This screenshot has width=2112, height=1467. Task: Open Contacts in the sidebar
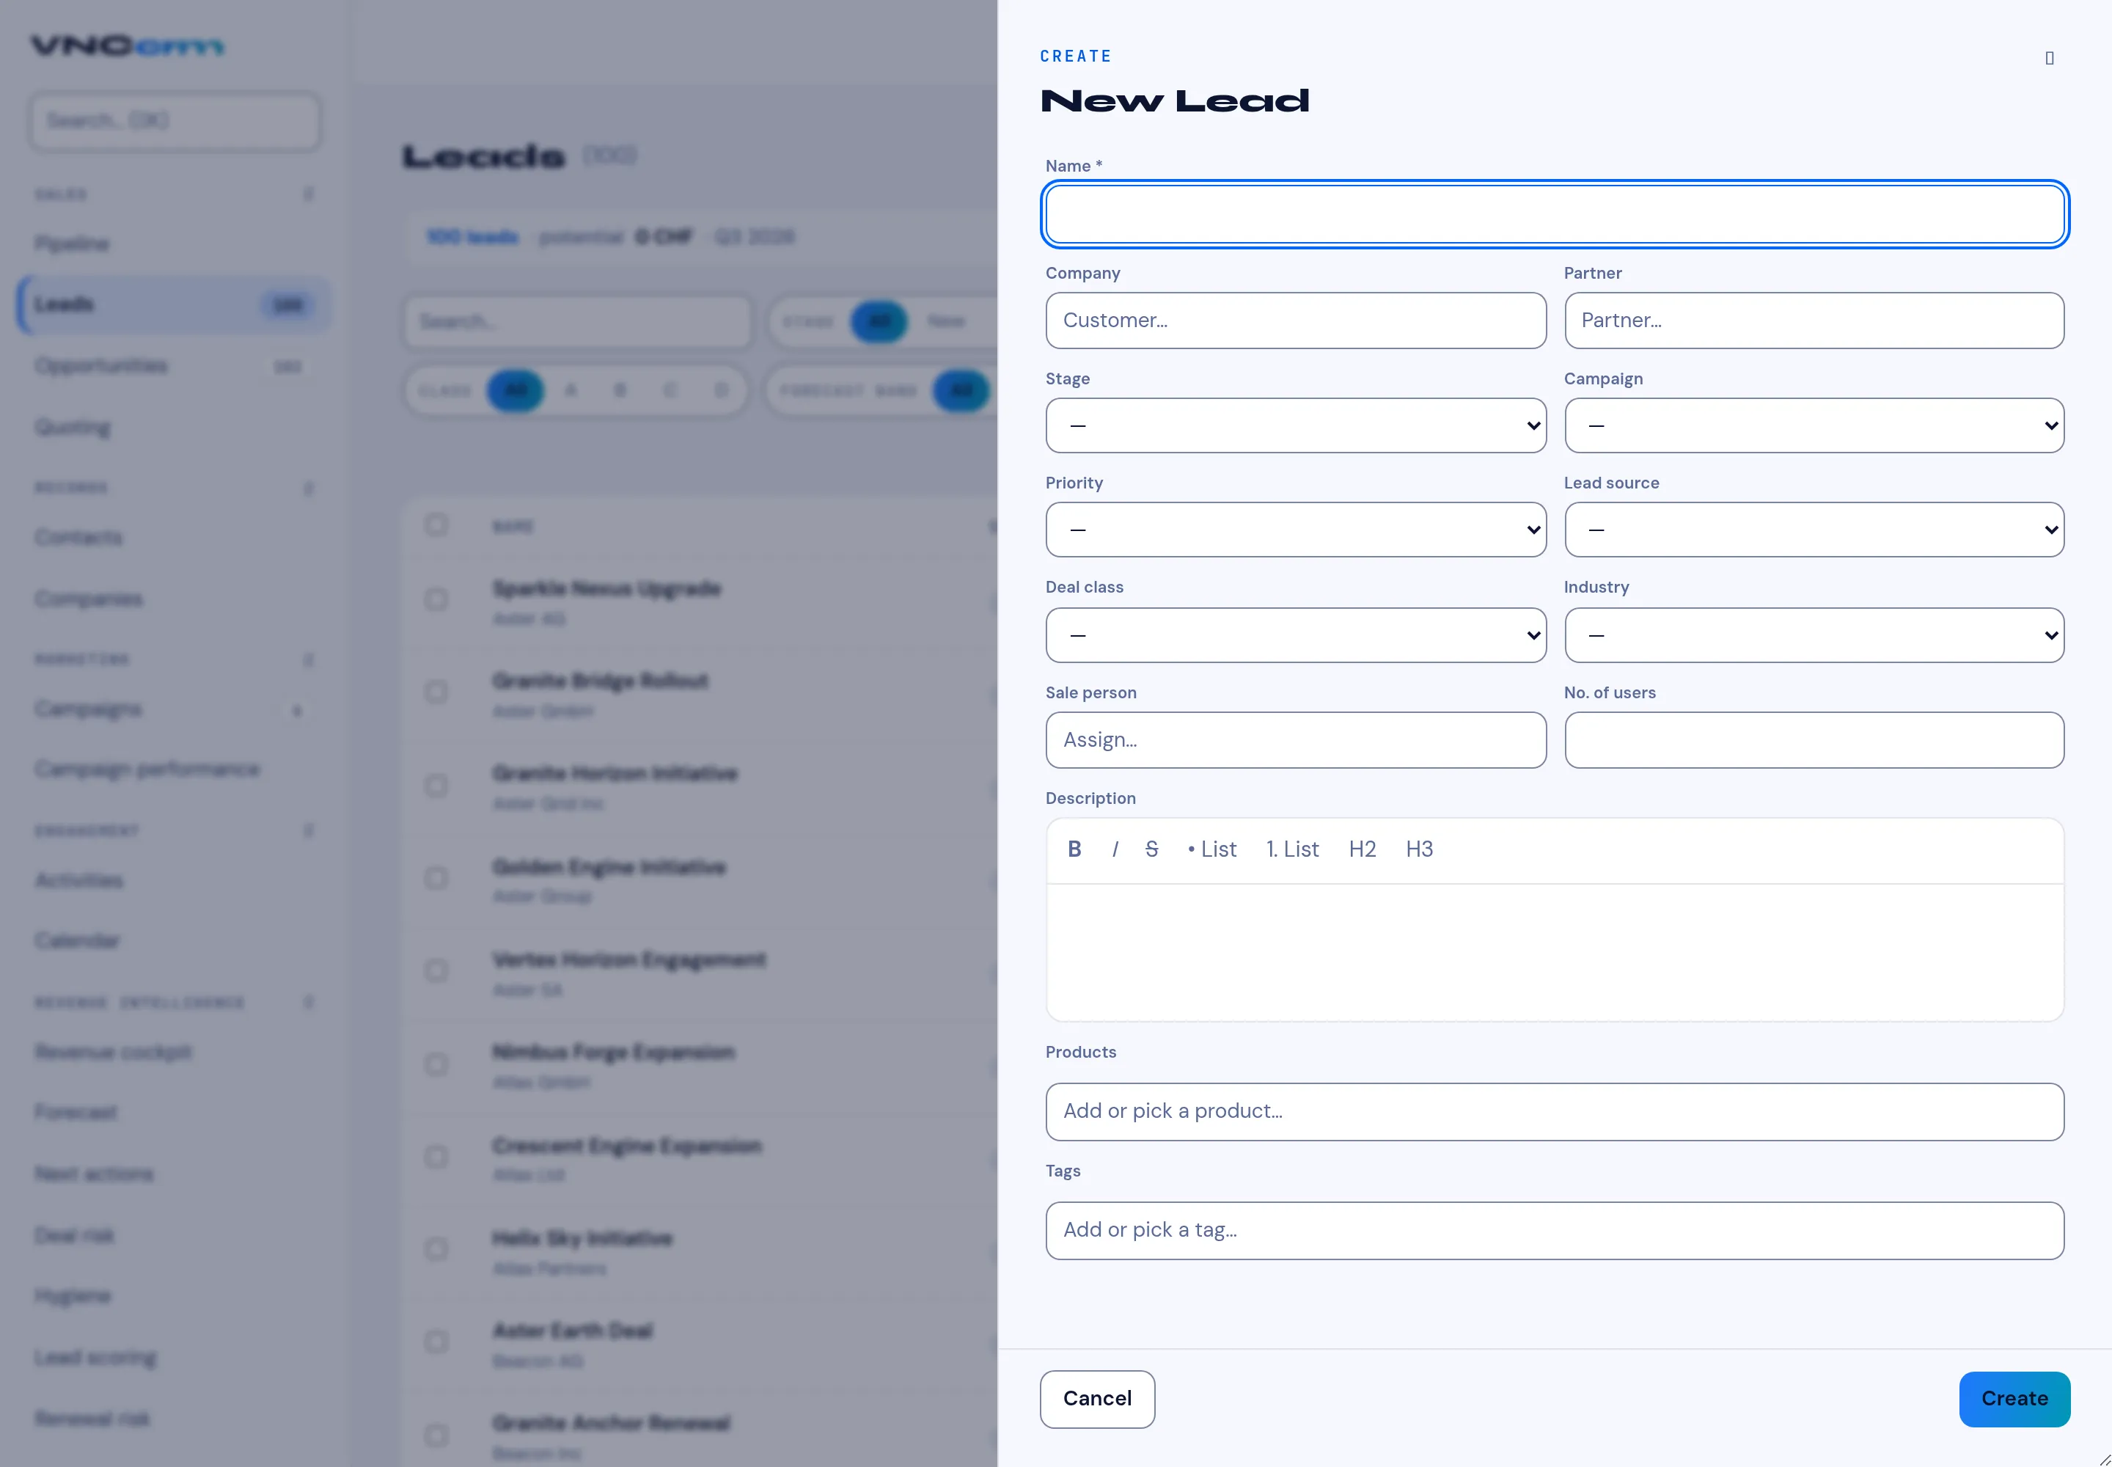click(174, 538)
